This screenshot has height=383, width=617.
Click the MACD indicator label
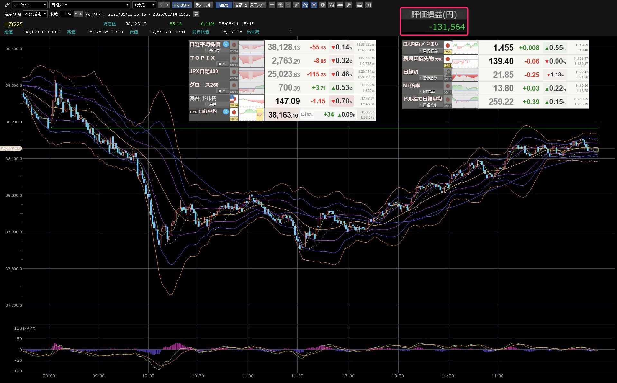pos(29,329)
